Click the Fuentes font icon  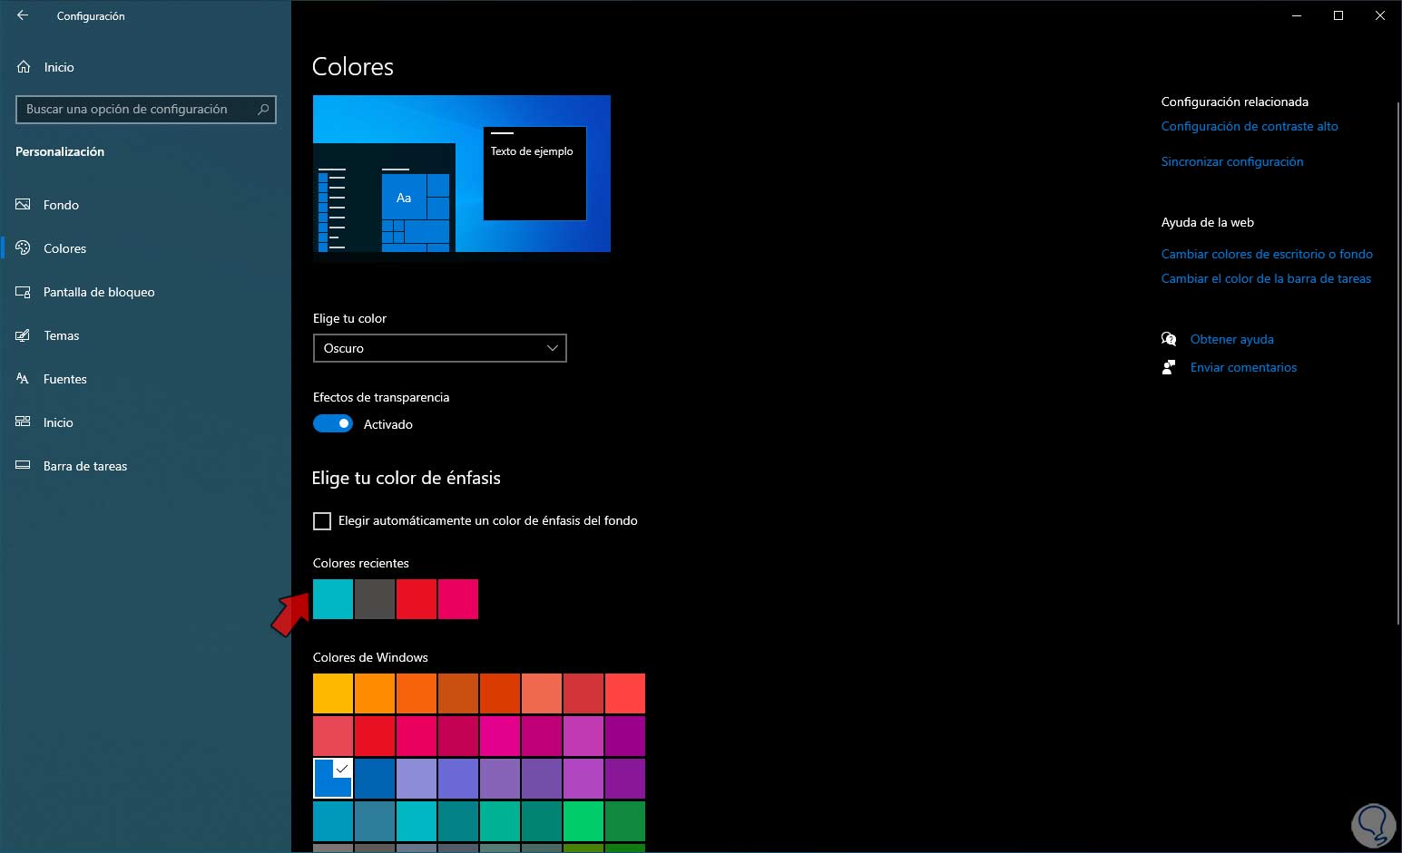24,379
